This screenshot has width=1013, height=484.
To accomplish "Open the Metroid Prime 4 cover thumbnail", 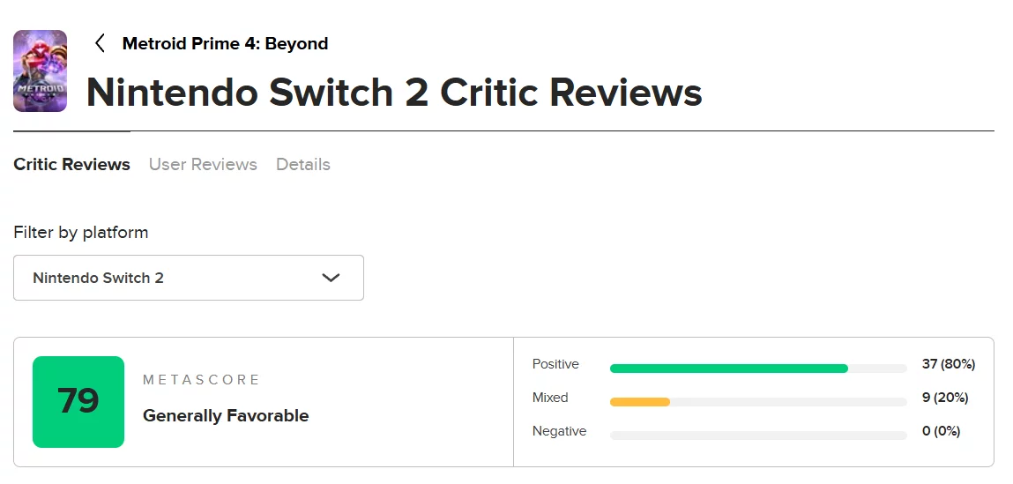I will 41,71.
